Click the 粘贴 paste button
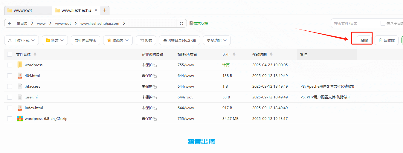403x153 pixels. 364,40
